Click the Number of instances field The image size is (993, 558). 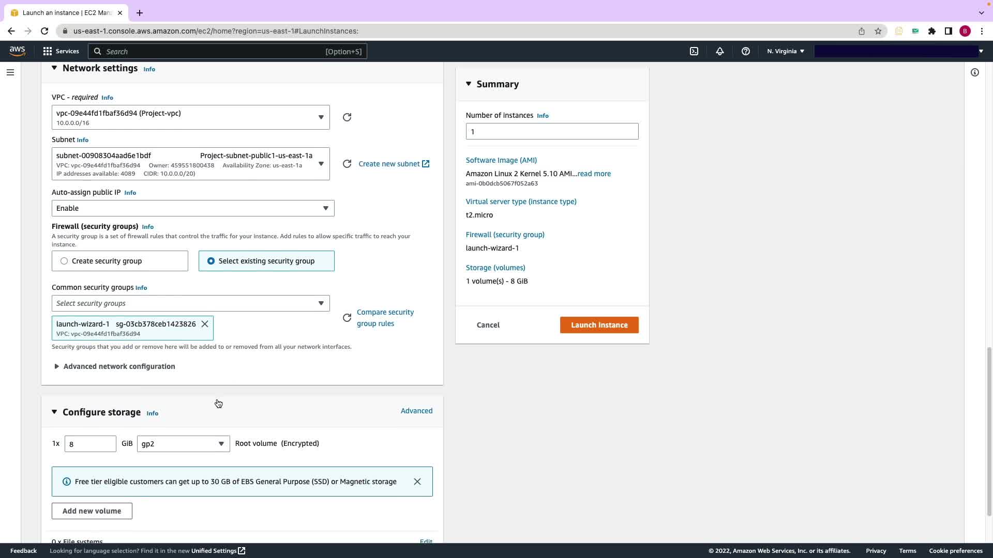[x=552, y=131]
